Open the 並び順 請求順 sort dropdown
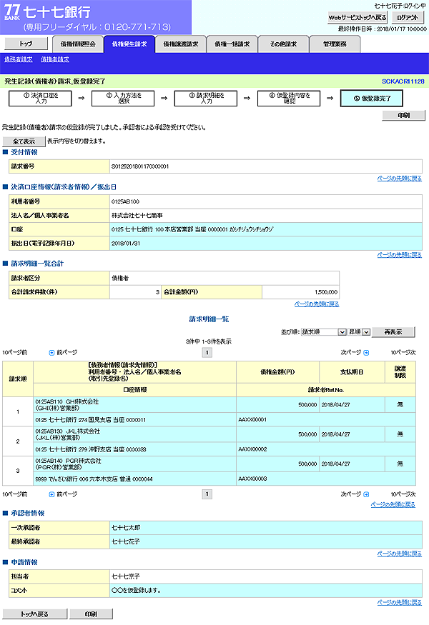 (324, 332)
